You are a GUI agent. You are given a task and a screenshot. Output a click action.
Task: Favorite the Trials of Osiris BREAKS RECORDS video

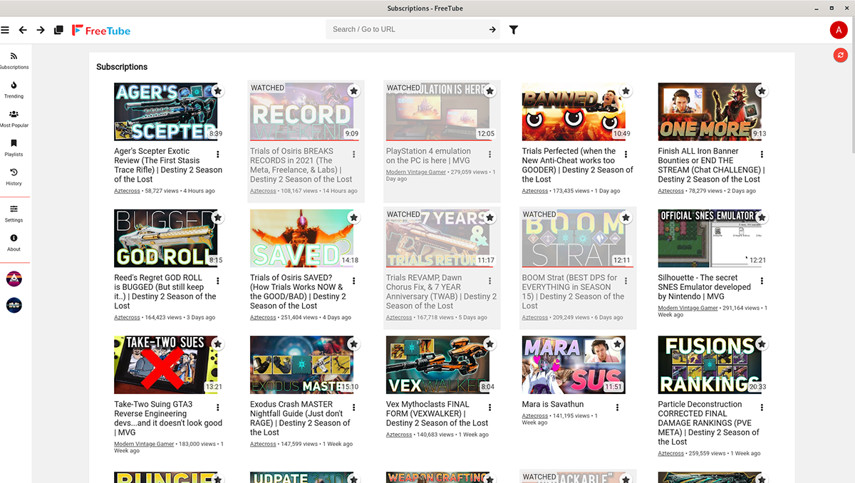tap(353, 91)
